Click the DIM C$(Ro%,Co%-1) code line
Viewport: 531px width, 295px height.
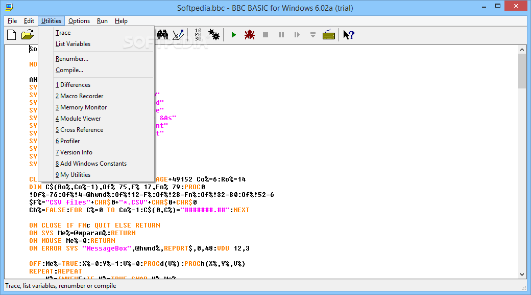[x=117, y=187]
